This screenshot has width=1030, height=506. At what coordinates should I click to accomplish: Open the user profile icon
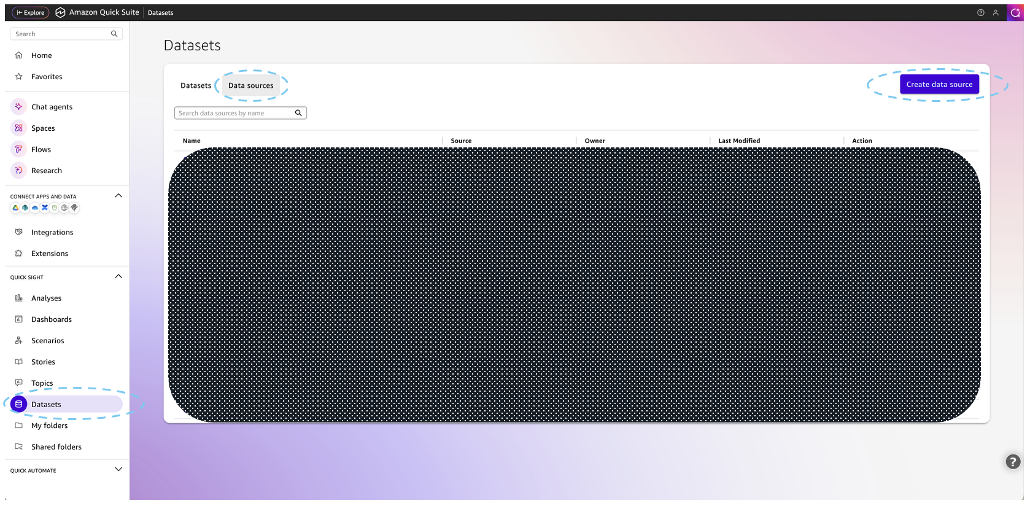coord(996,13)
